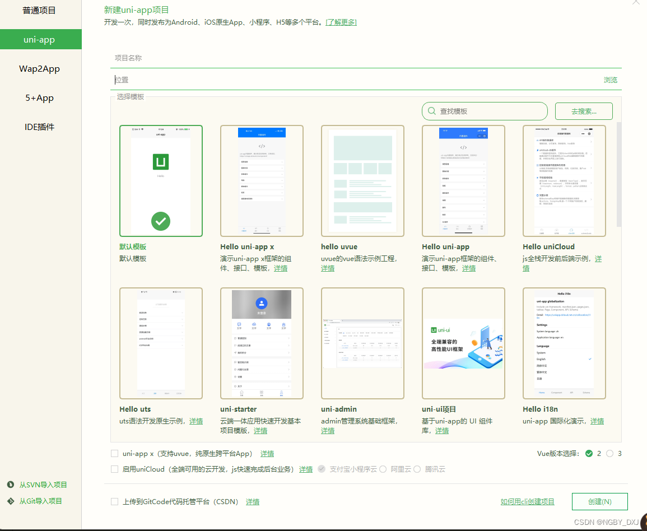This screenshot has width=647, height=531.
Task: Select the Hello uni-app template thumbnail
Action: click(463, 181)
